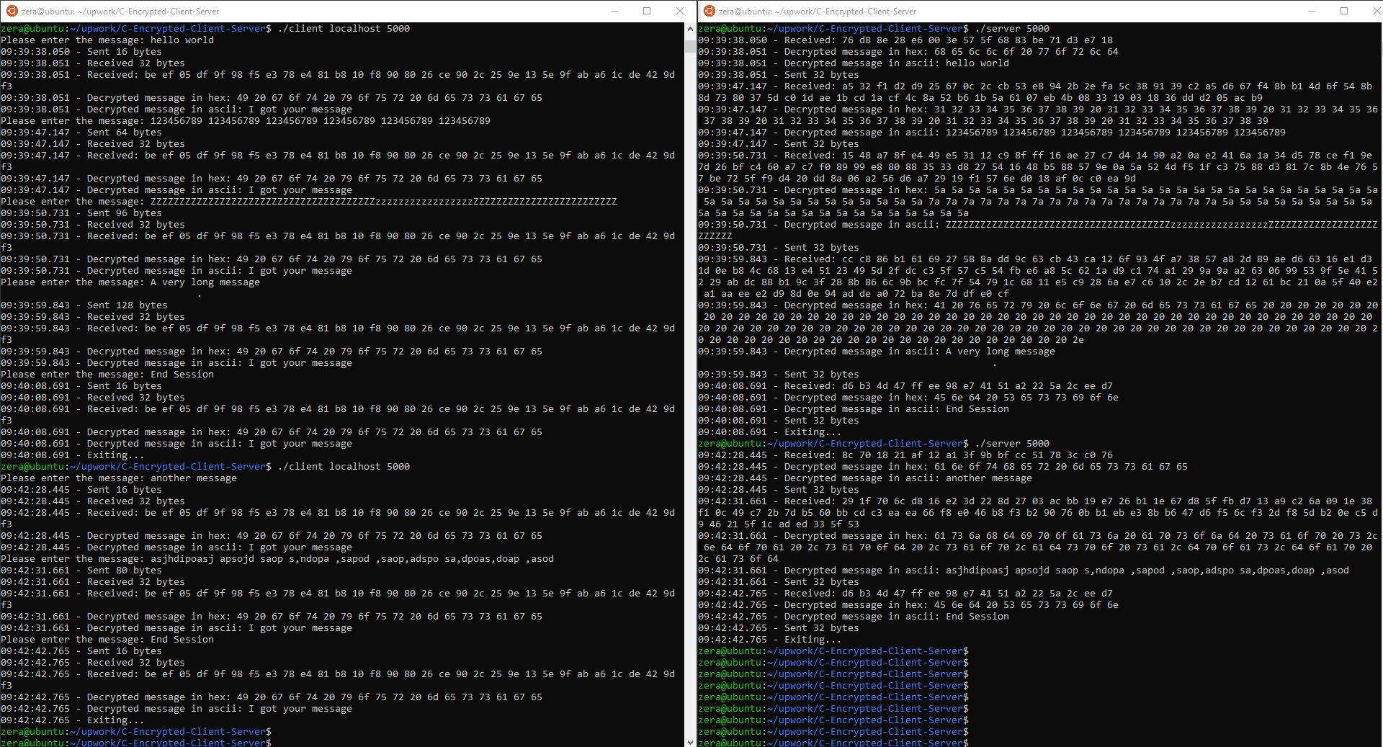Click the '09:40:08.691 - Exiting...' line in the left terminal

coord(73,455)
